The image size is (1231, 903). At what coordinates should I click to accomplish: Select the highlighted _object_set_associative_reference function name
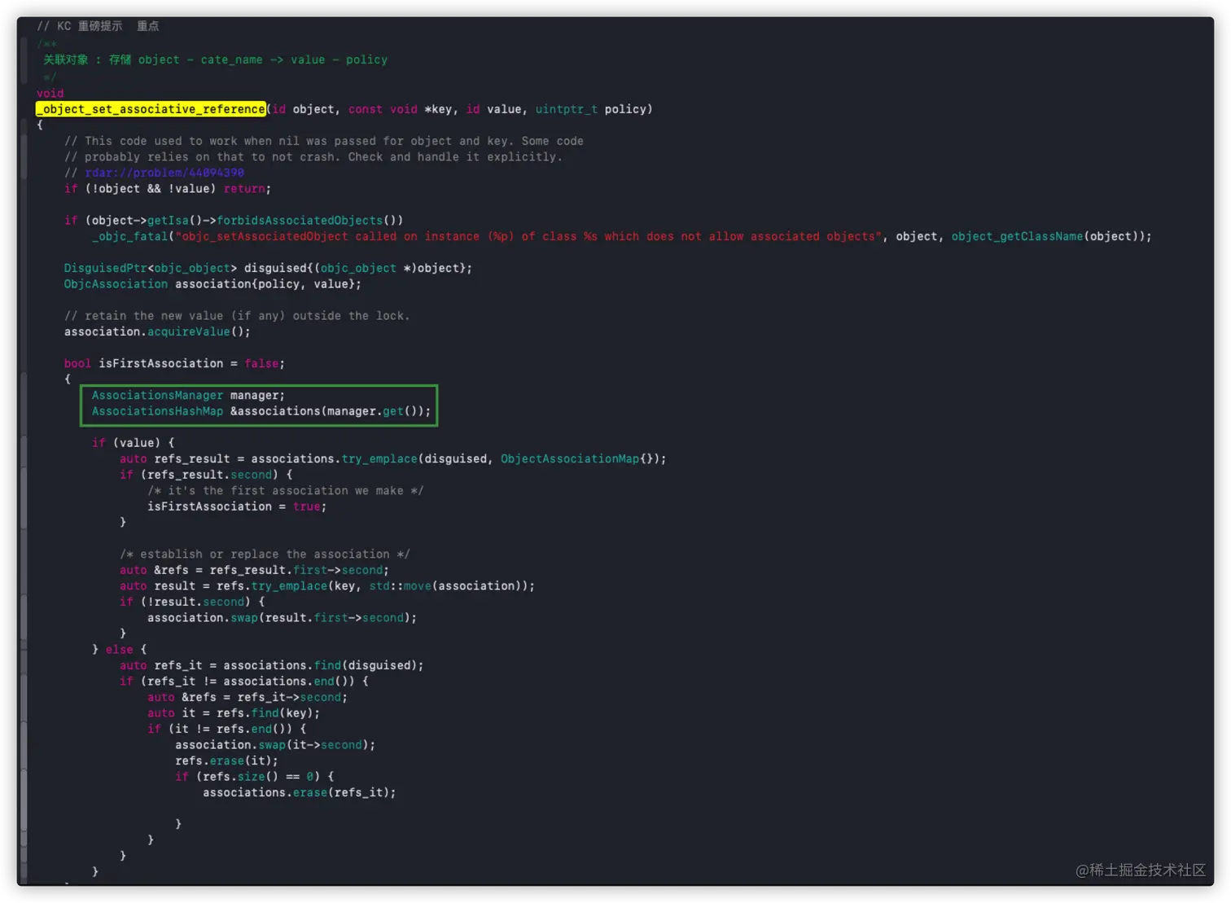(x=151, y=109)
